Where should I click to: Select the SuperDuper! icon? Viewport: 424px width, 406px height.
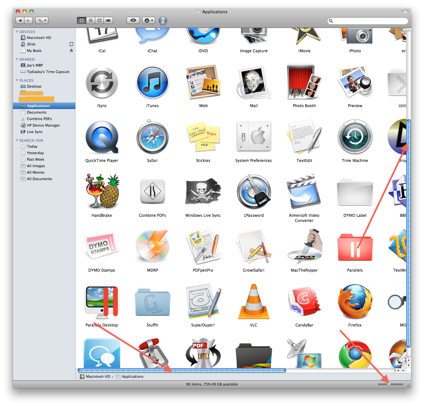click(x=203, y=301)
